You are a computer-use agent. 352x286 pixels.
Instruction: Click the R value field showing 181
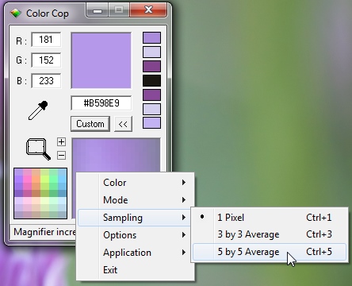coord(46,40)
